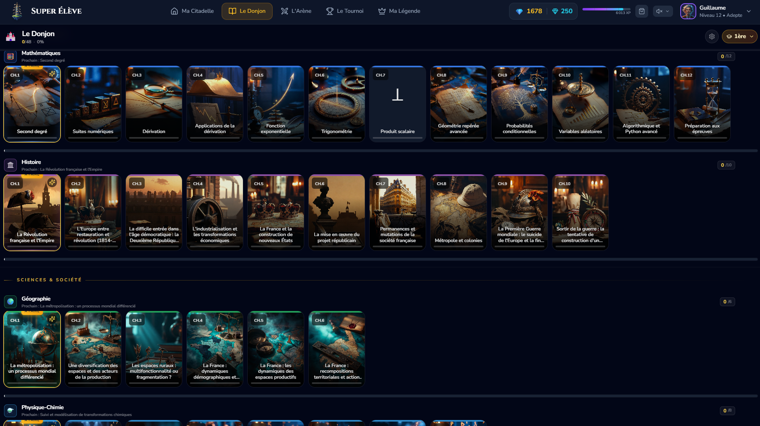The height and width of the screenshot is (426, 760).
Task: Click the Géographie 0/6 progress counter
Action: tap(727, 302)
